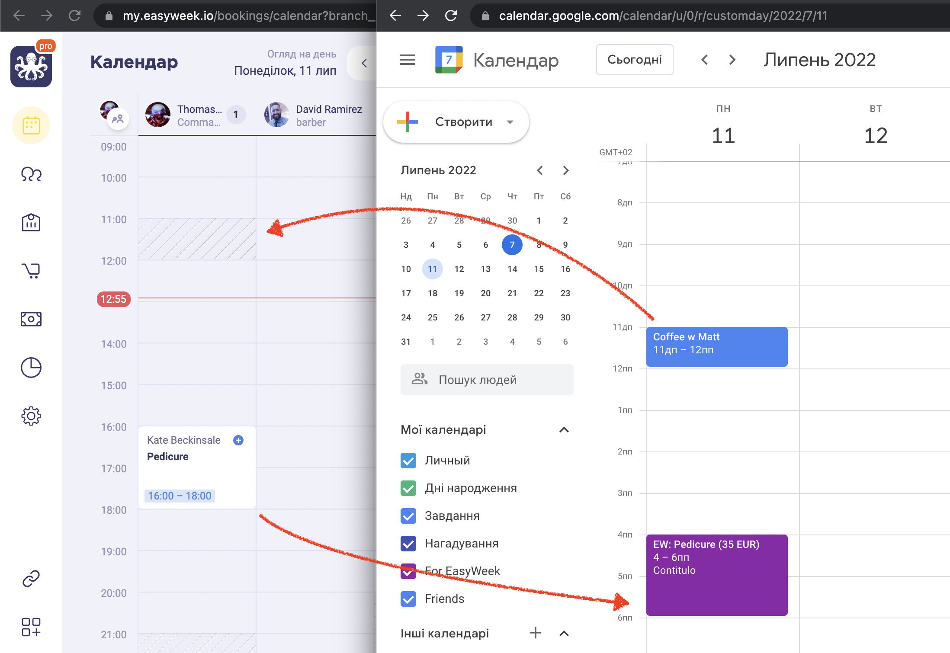
Task: Collapse the Мої календарі section
Action: [564, 430]
